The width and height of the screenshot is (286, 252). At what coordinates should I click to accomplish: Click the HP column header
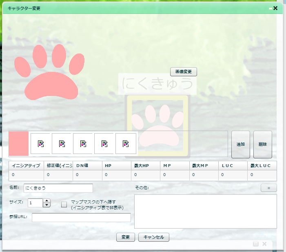coord(117,166)
